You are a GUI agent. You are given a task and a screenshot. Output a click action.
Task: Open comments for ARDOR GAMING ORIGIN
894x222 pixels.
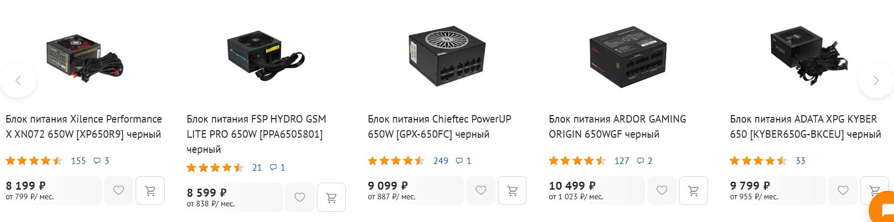tap(644, 161)
